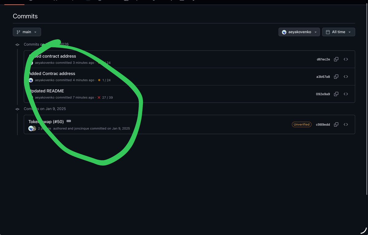Copy full SHA for commit a3b67a8
Viewport: 368px width, 235px height.
(336, 76)
